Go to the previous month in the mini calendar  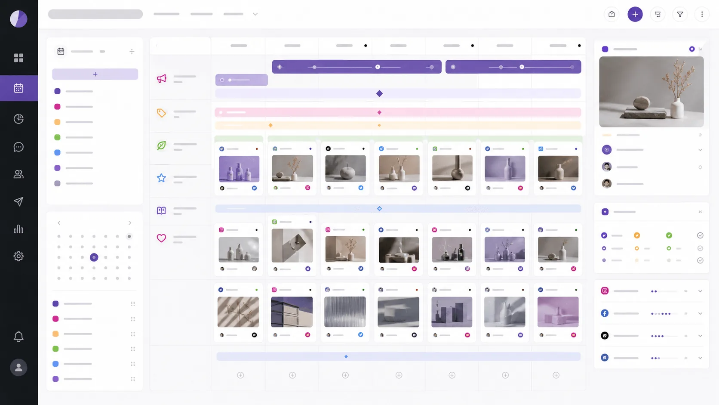[x=59, y=223]
